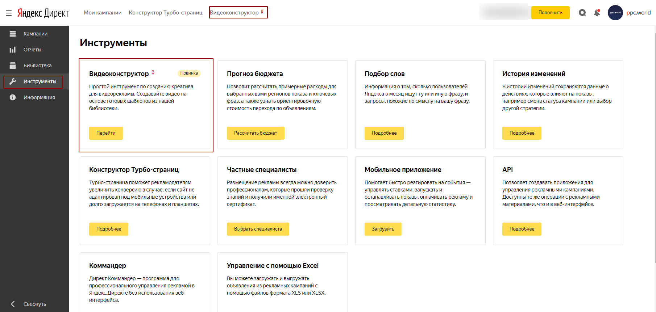Open the Отчёты chart icon

point(13,50)
